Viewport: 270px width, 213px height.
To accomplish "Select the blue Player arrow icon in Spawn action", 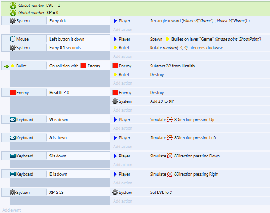I will (115, 39).
